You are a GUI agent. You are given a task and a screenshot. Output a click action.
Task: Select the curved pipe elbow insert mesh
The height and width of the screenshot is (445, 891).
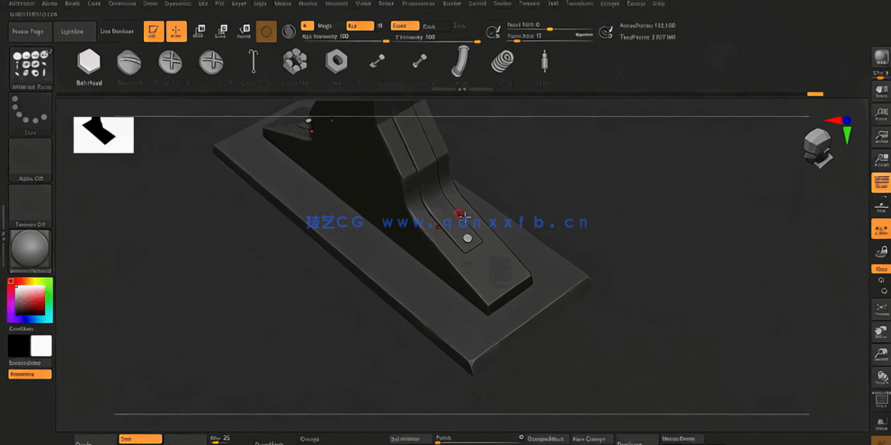click(459, 61)
